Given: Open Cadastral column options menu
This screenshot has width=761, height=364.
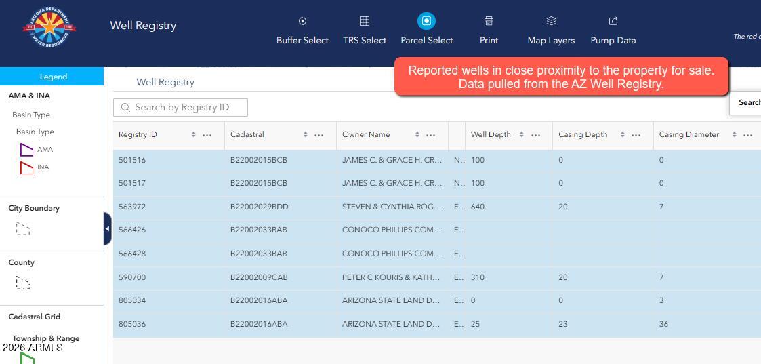Looking at the screenshot, I should [319, 135].
